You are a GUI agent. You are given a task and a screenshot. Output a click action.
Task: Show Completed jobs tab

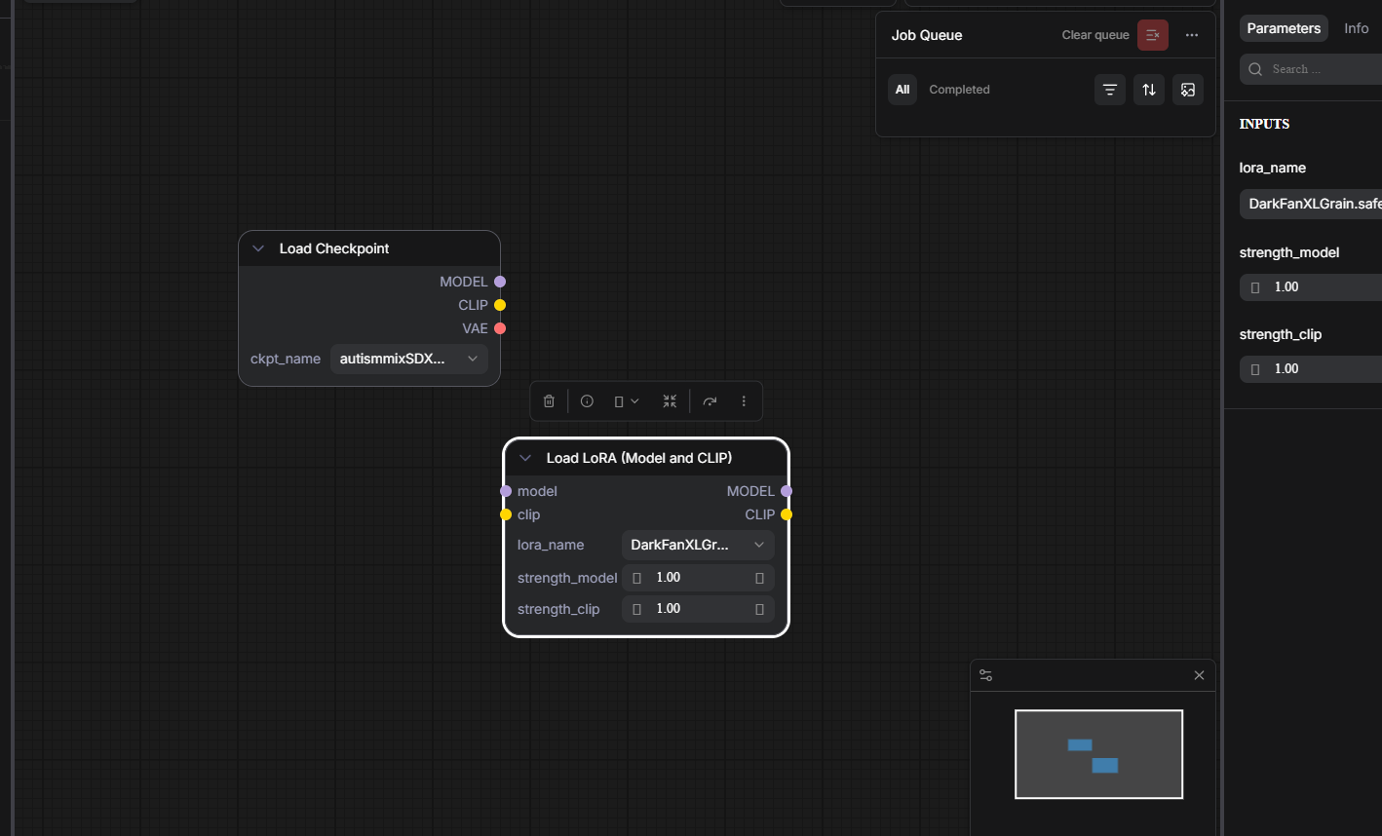959,90
